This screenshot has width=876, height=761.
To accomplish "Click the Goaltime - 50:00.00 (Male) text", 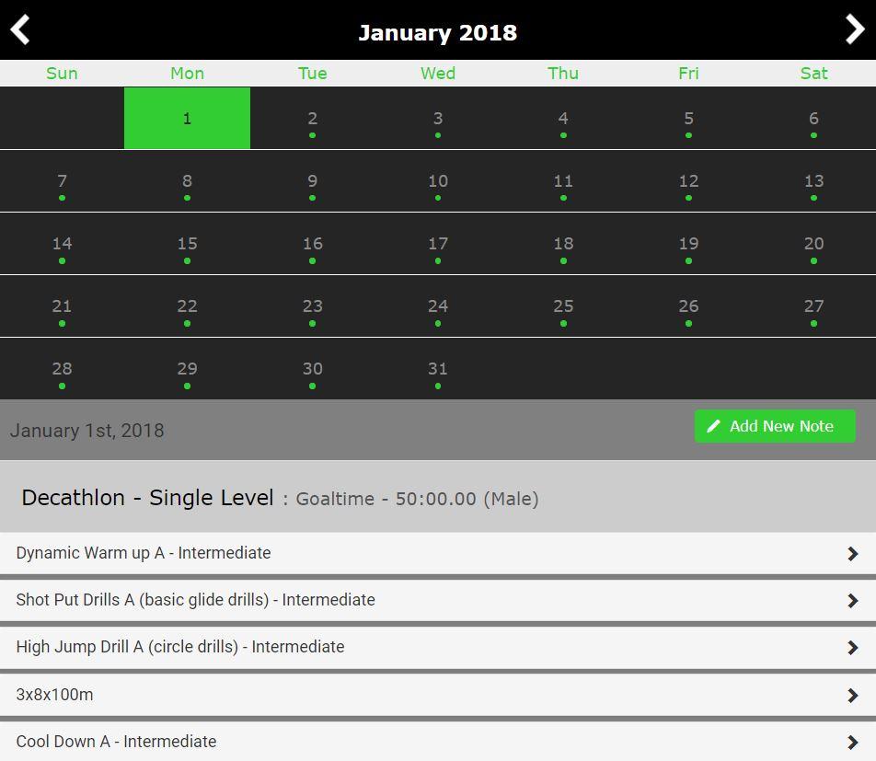I will point(418,499).
